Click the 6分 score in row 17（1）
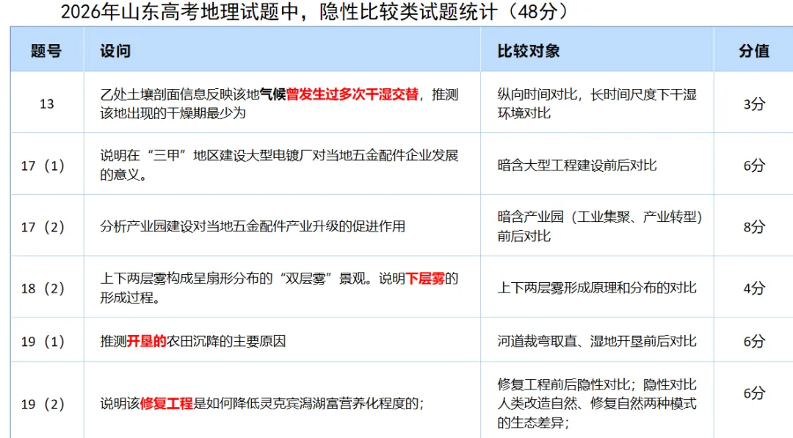793x438 pixels. [x=754, y=165]
